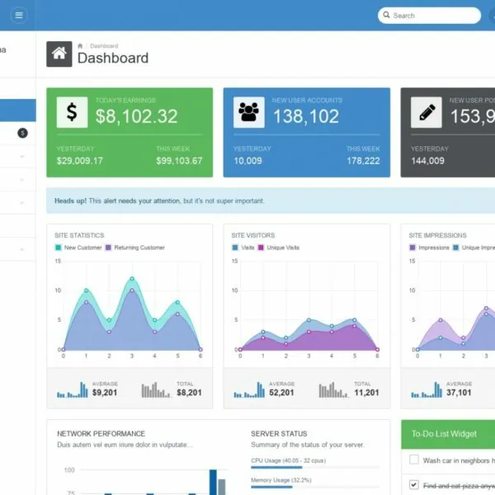Click the 144,009 yesterday value

[427, 161]
